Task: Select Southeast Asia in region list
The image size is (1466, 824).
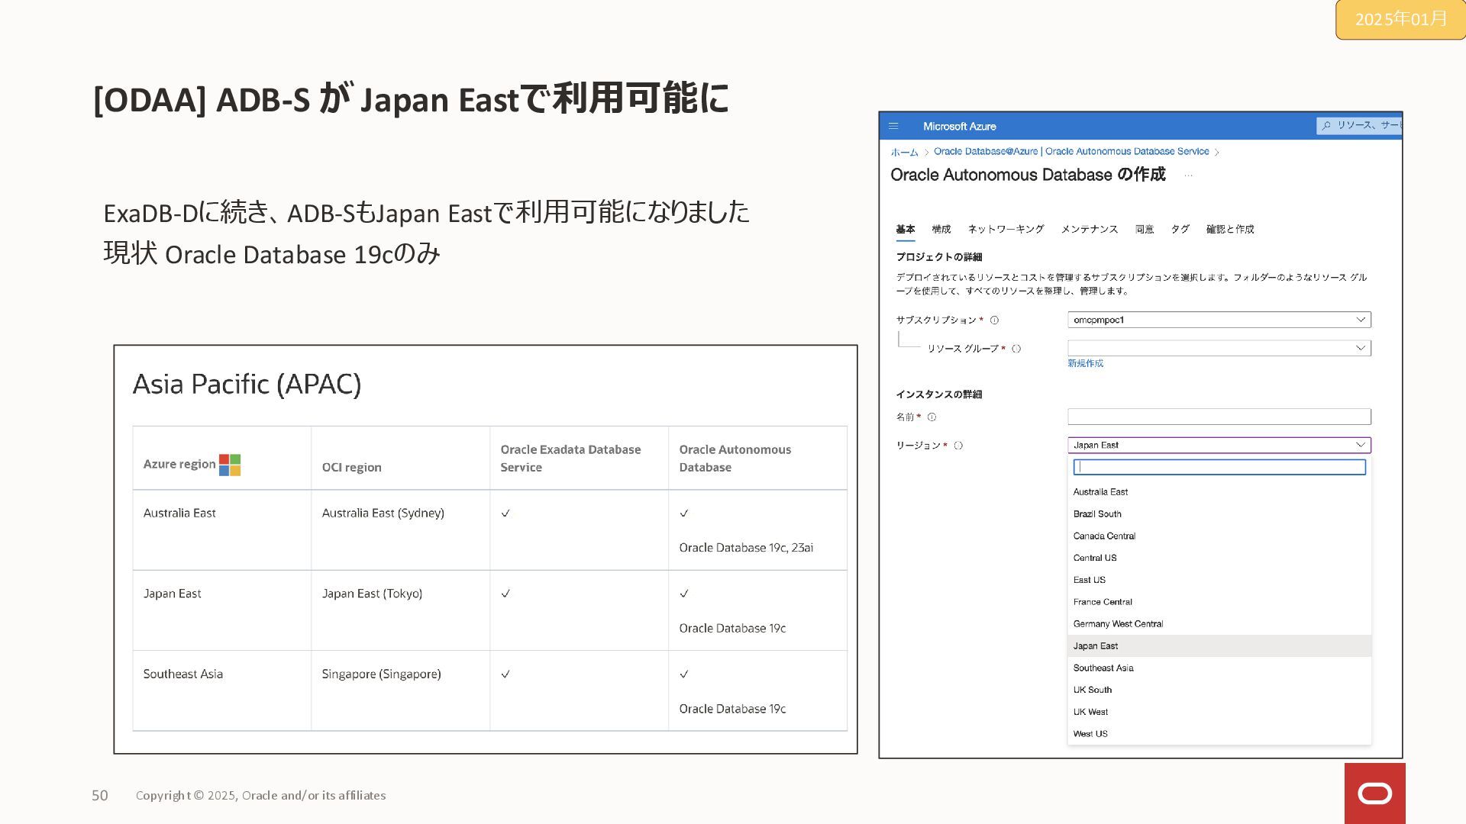Action: click(1219, 668)
